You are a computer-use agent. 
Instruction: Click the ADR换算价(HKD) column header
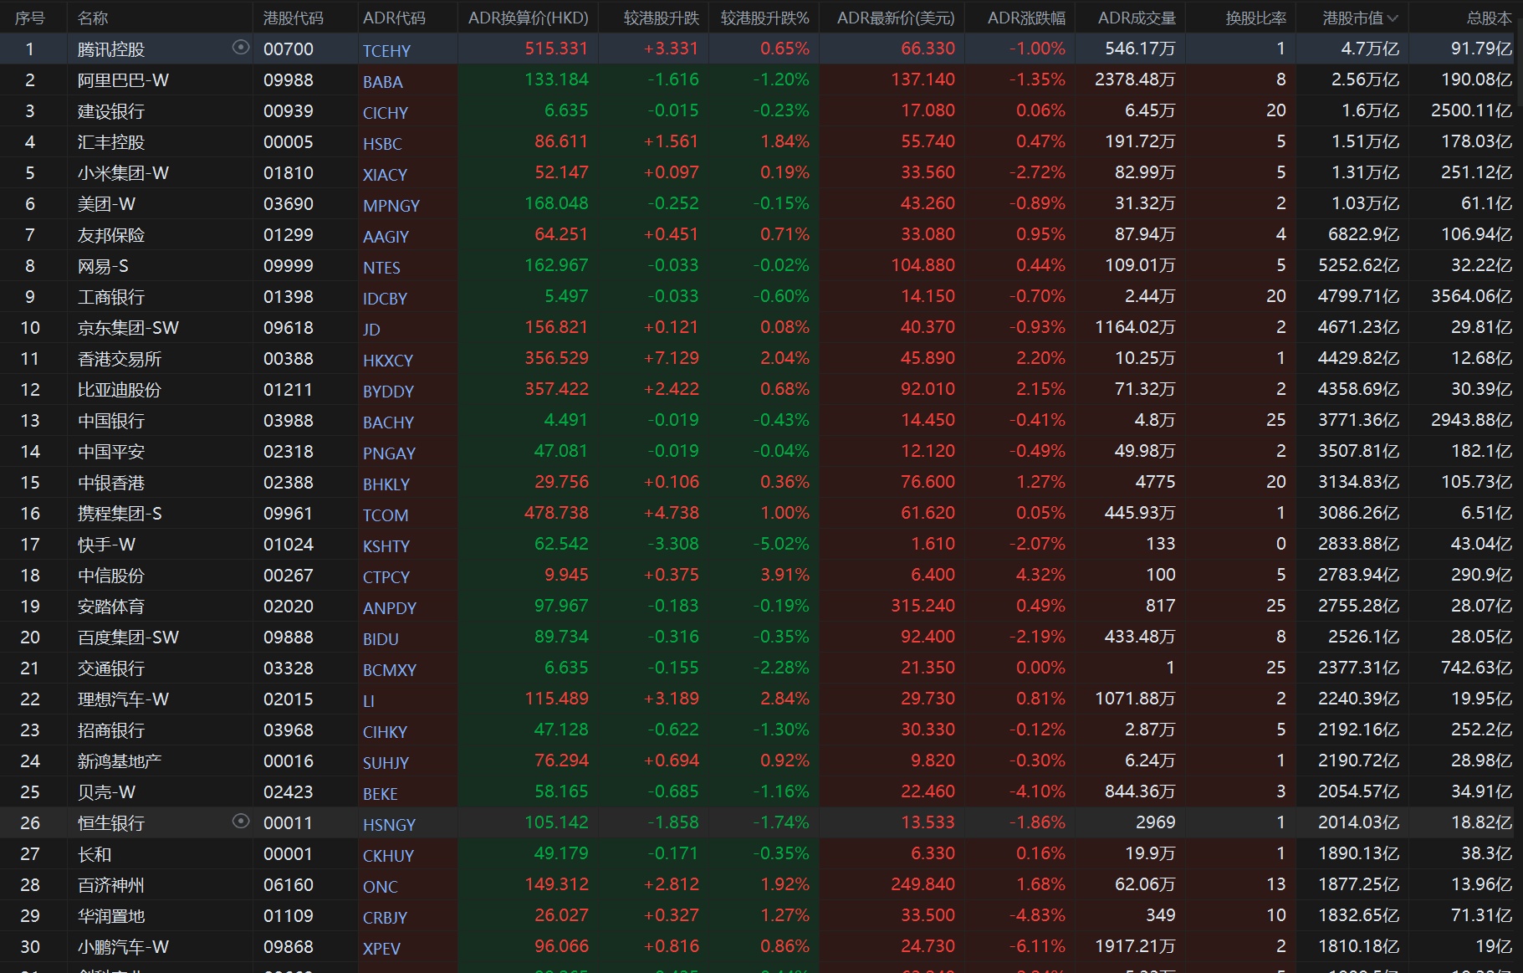tap(528, 18)
